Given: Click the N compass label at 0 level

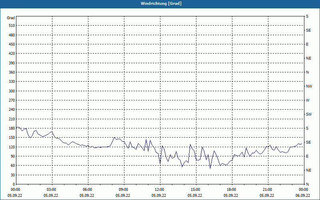Looking at the screenshot, I should [307, 184].
